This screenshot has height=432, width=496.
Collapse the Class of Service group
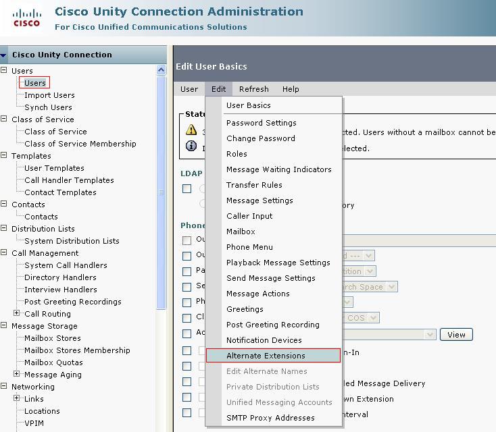click(4, 119)
